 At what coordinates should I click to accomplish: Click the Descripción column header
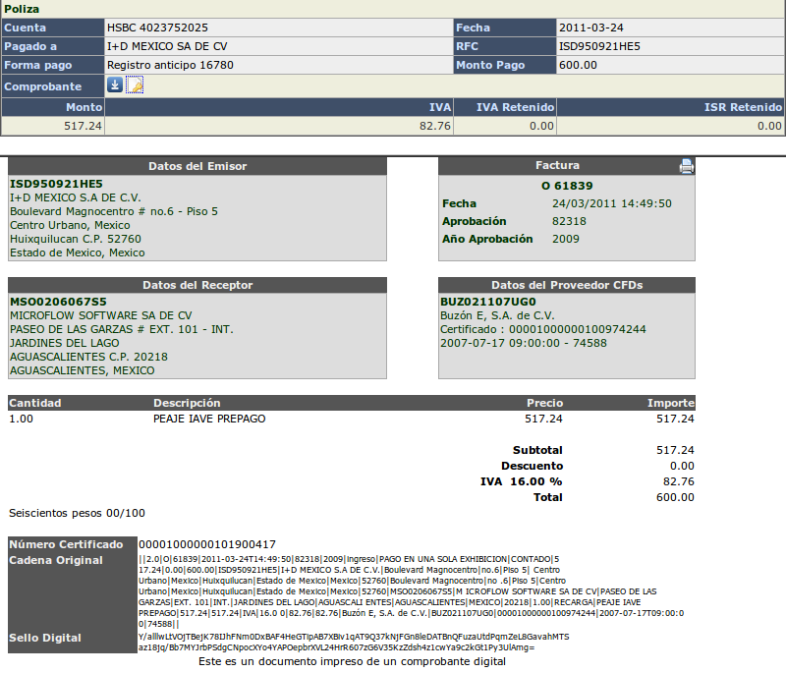click(187, 403)
